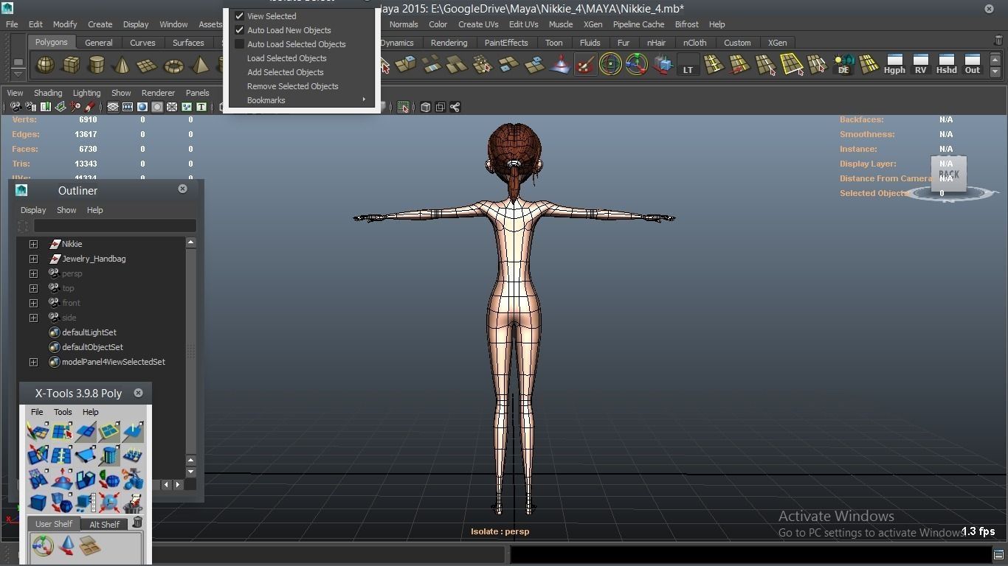The image size is (1008, 566).
Task: Open the Renderer panel menu
Action: point(158,93)
